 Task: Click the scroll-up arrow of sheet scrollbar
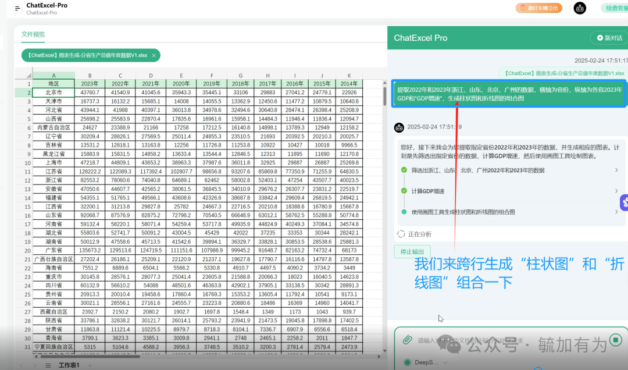384,83
